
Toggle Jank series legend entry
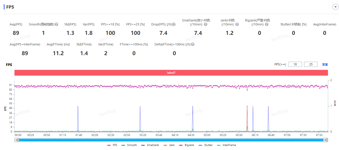pyautogui.click(x=169, y=145)
